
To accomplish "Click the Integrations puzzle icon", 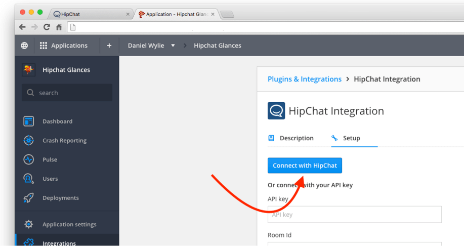I will 29,242.
